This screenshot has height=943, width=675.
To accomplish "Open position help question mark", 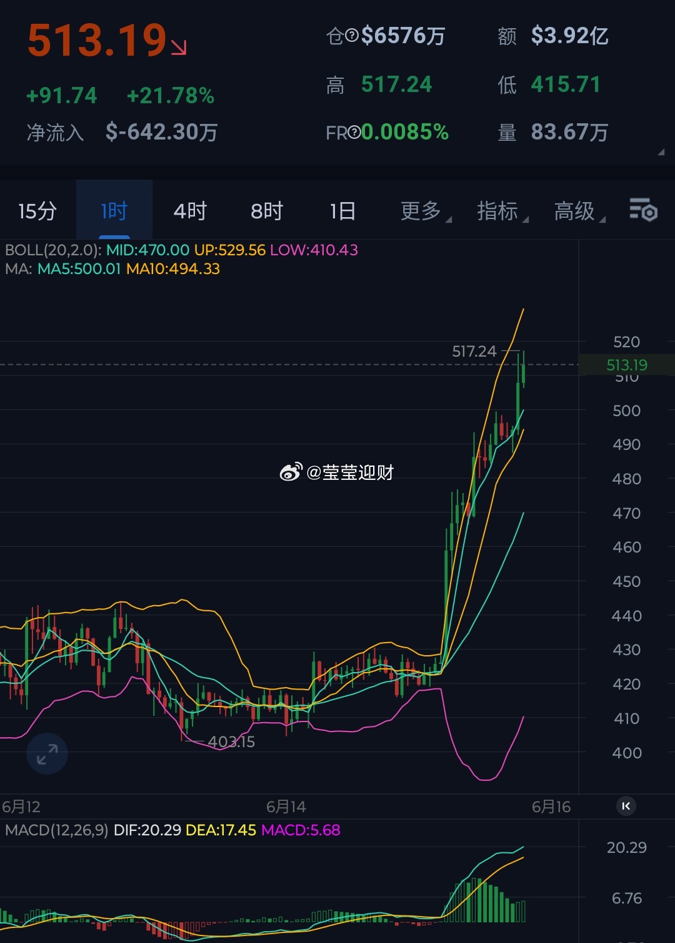I will click(352, 36).
